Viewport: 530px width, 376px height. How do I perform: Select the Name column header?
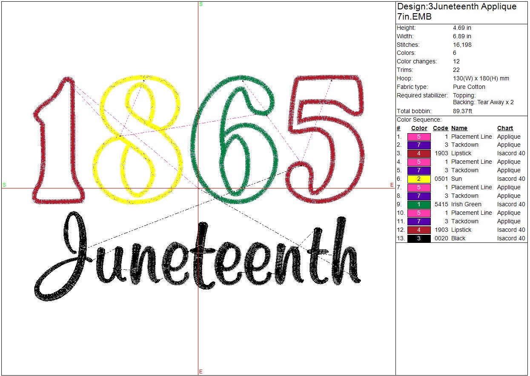click(459, 128)
